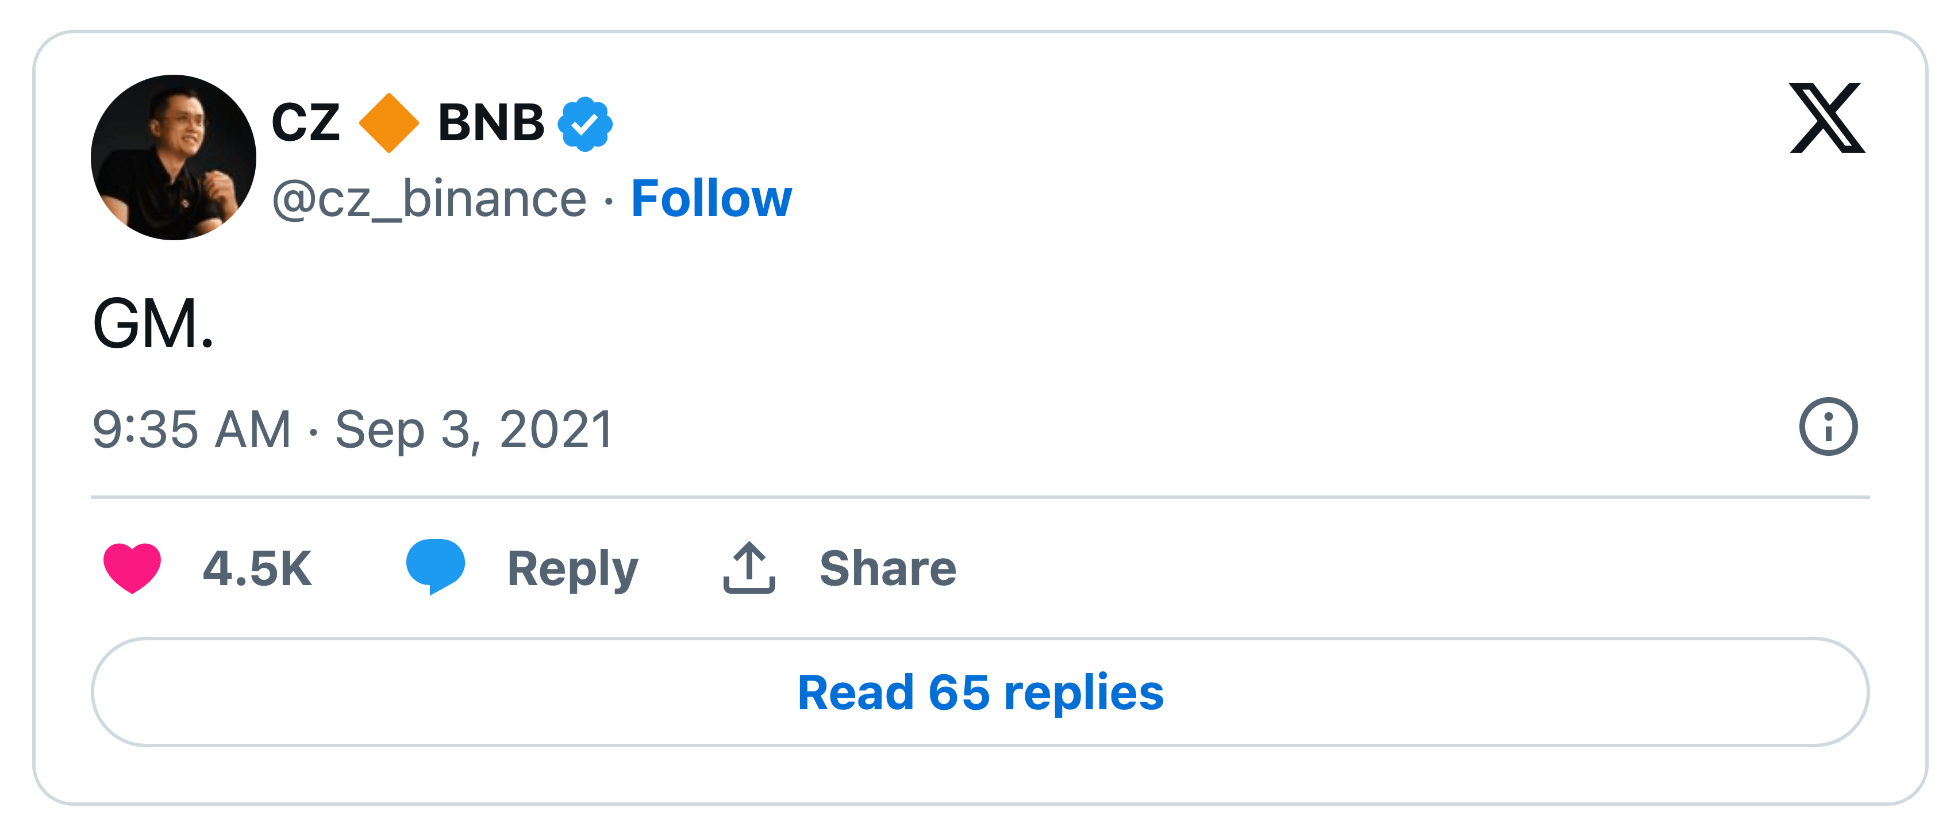This screenshot has width=1954, height=838.
Task: Click the blue reply bubble icon
Action: tap(436, 566)
